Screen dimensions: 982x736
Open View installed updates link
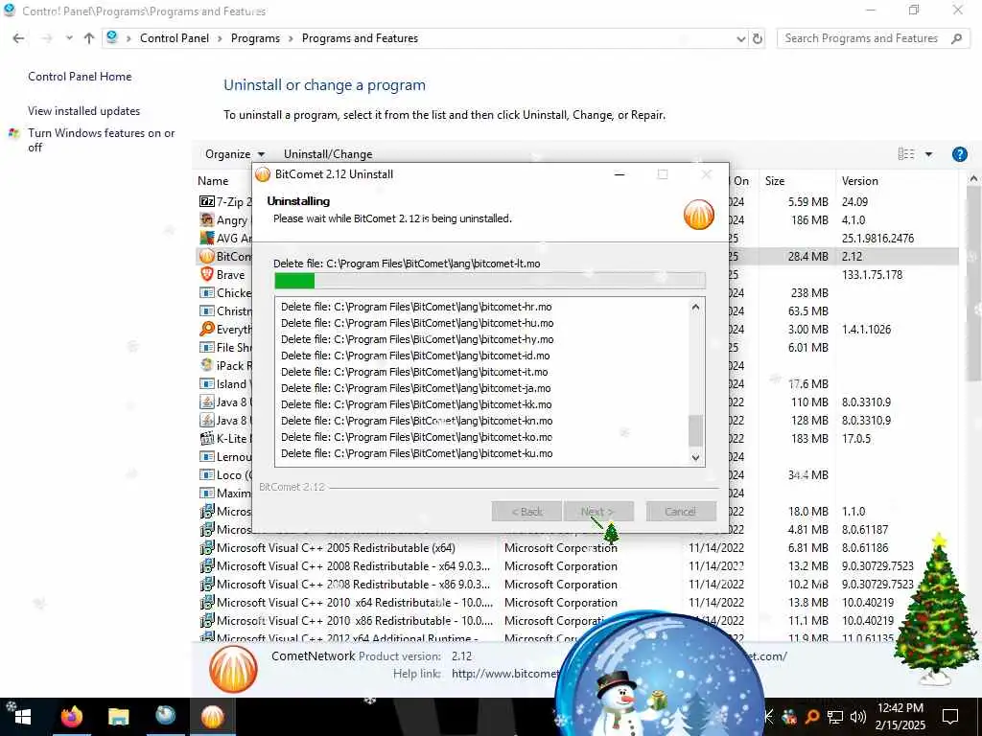click(84, 111)
